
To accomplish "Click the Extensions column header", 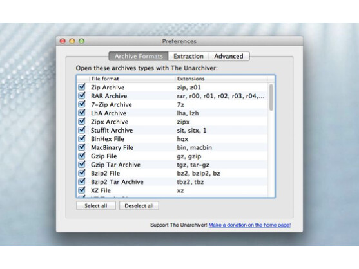I will coord(221,79).
